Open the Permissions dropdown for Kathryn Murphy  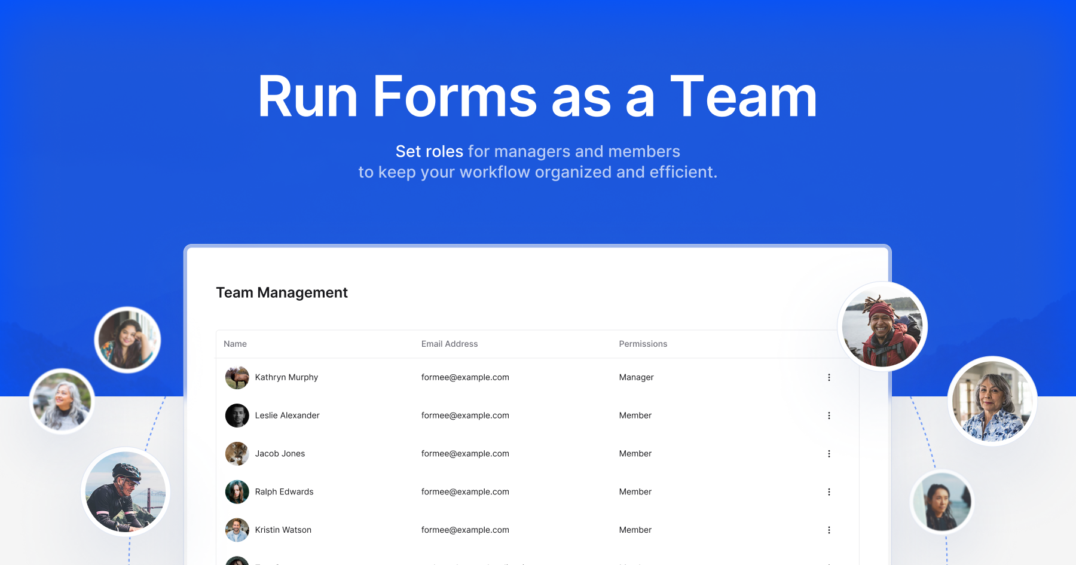tap(635, 377)
